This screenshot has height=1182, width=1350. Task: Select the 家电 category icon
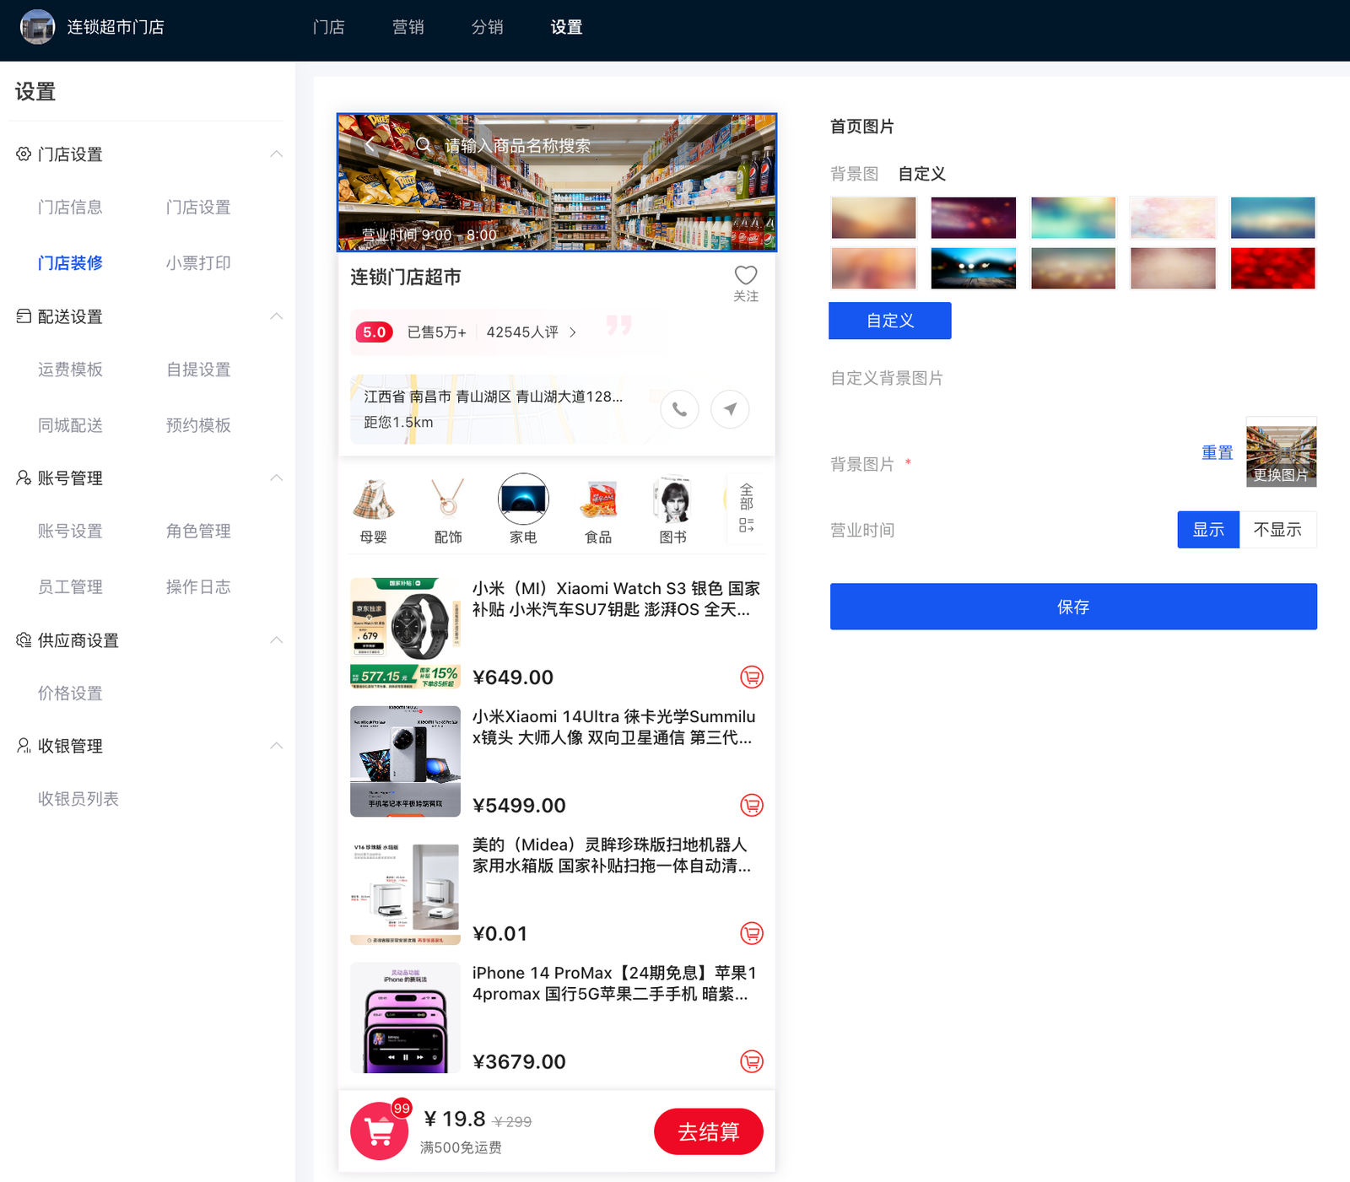[523, 499]
